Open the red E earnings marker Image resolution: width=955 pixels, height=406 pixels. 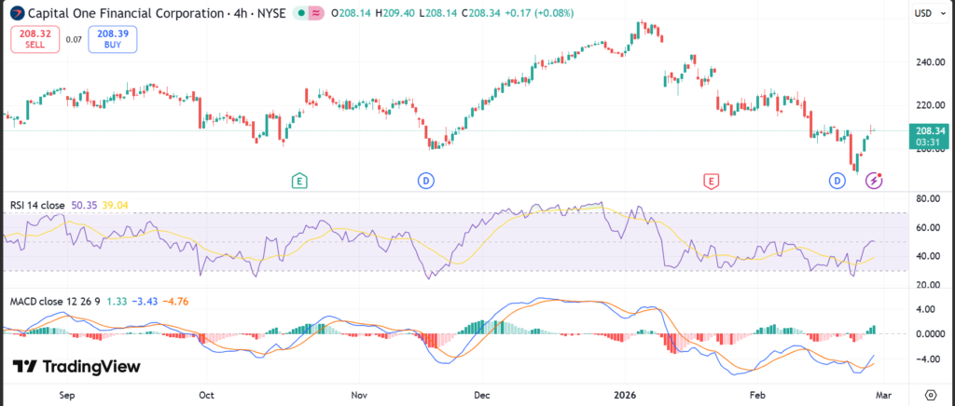click(x=712, y=180)
